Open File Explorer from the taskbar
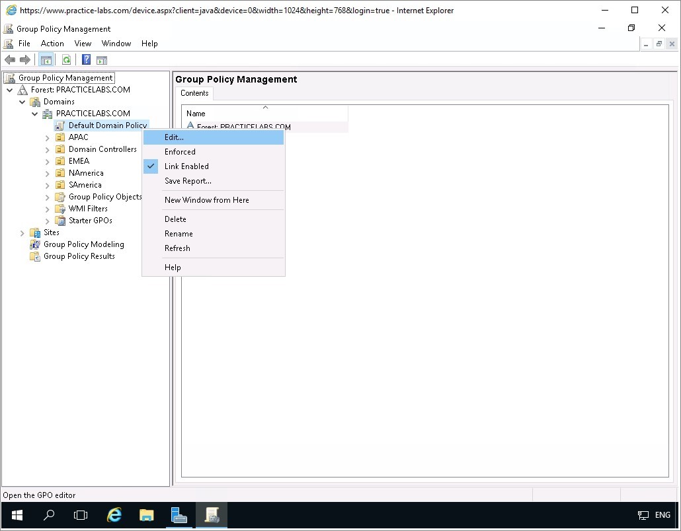Image resolution: width=681 pixels, height=531 pixels. click(147, 515)
